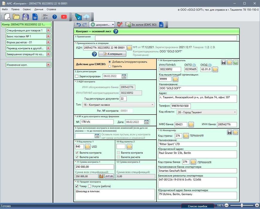Select Удалить radio option
260x209 pixels.
(110, 66)
